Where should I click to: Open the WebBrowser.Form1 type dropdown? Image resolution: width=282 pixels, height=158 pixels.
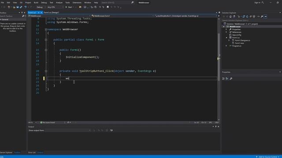[122, 16]
